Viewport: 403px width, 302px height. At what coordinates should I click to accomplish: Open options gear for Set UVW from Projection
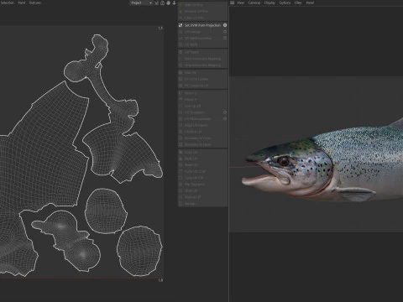pos(225,25)
